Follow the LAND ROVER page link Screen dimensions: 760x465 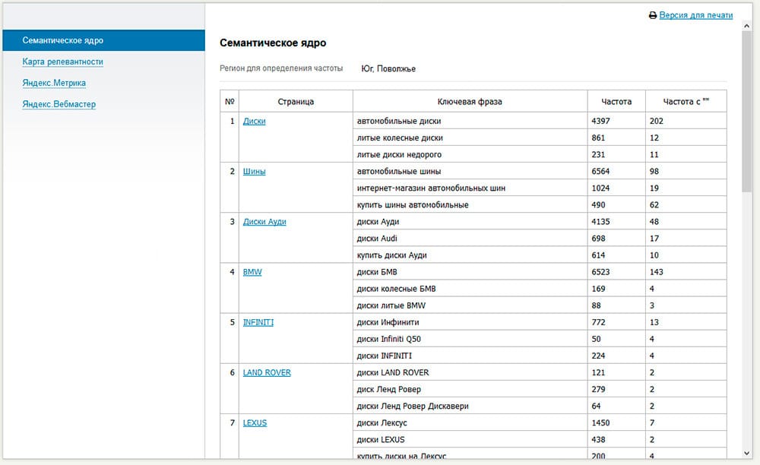click(x=267, y=372)
